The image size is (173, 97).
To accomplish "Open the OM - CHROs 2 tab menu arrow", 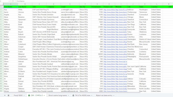I will tap(44, 95).
